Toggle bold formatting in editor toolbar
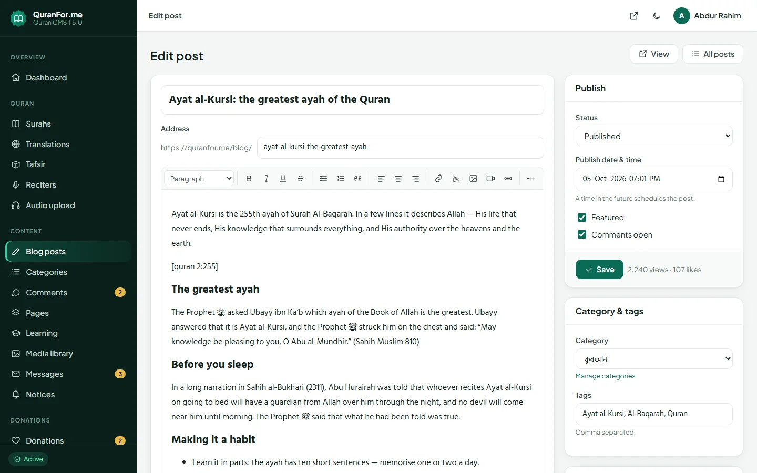This screenshot has width=757, height=473. pyautogui.click(x=249, y=179)
